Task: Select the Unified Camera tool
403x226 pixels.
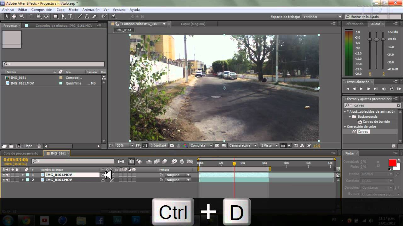Action: [39, 16]
